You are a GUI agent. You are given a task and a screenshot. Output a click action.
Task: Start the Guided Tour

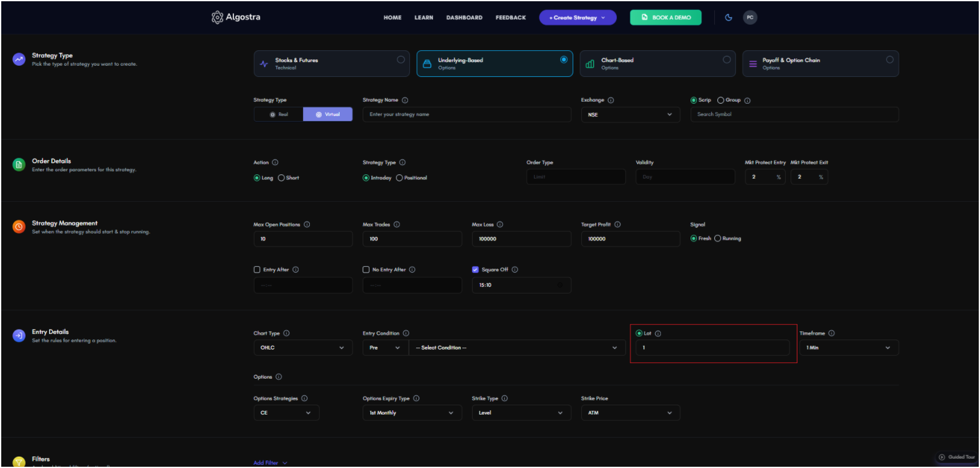coord(956,457)
